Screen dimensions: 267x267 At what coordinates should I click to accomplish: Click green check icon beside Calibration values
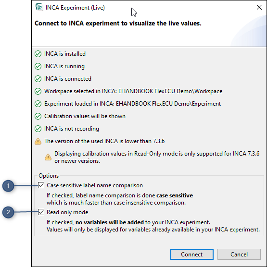click(38, 116)
